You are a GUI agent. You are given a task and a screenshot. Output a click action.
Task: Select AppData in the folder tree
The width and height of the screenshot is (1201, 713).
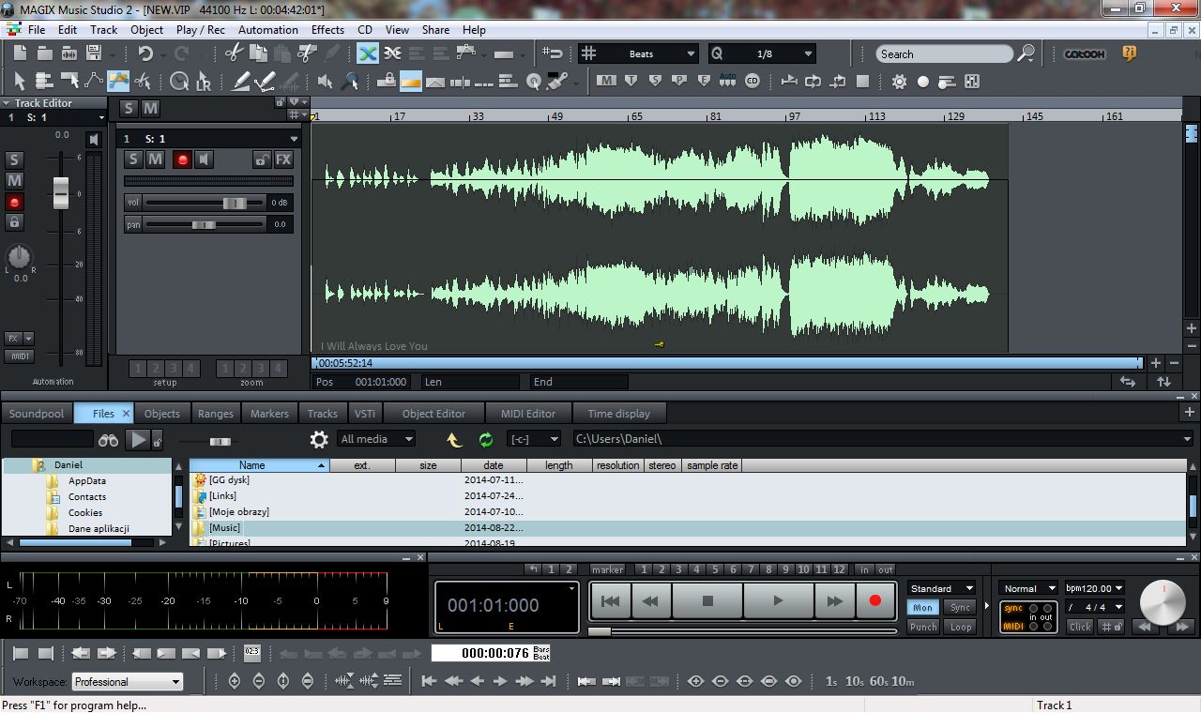87,480
